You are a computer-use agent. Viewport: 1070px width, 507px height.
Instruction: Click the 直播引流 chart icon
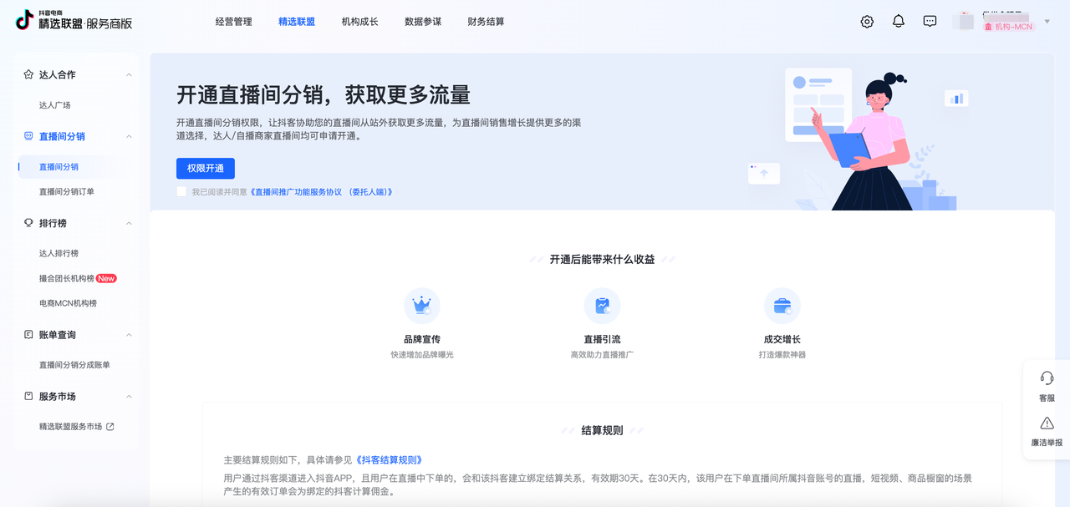point(602,307)
